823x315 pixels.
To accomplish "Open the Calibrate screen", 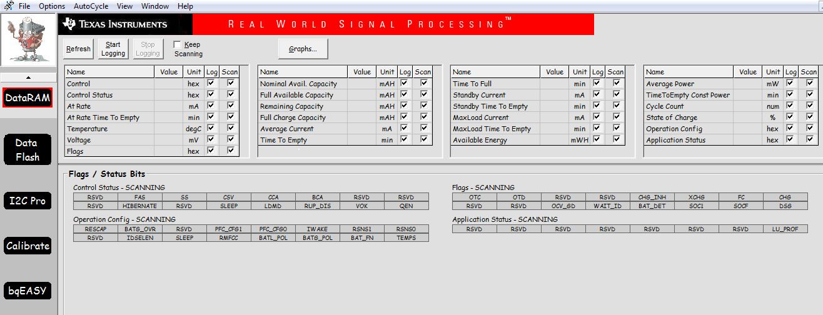I will pyautogui.click(x=28, y=246).
